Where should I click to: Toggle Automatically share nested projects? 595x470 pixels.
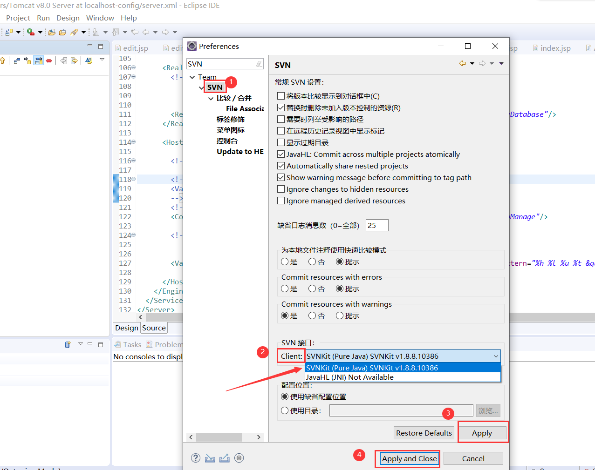[x=281, y=166]
